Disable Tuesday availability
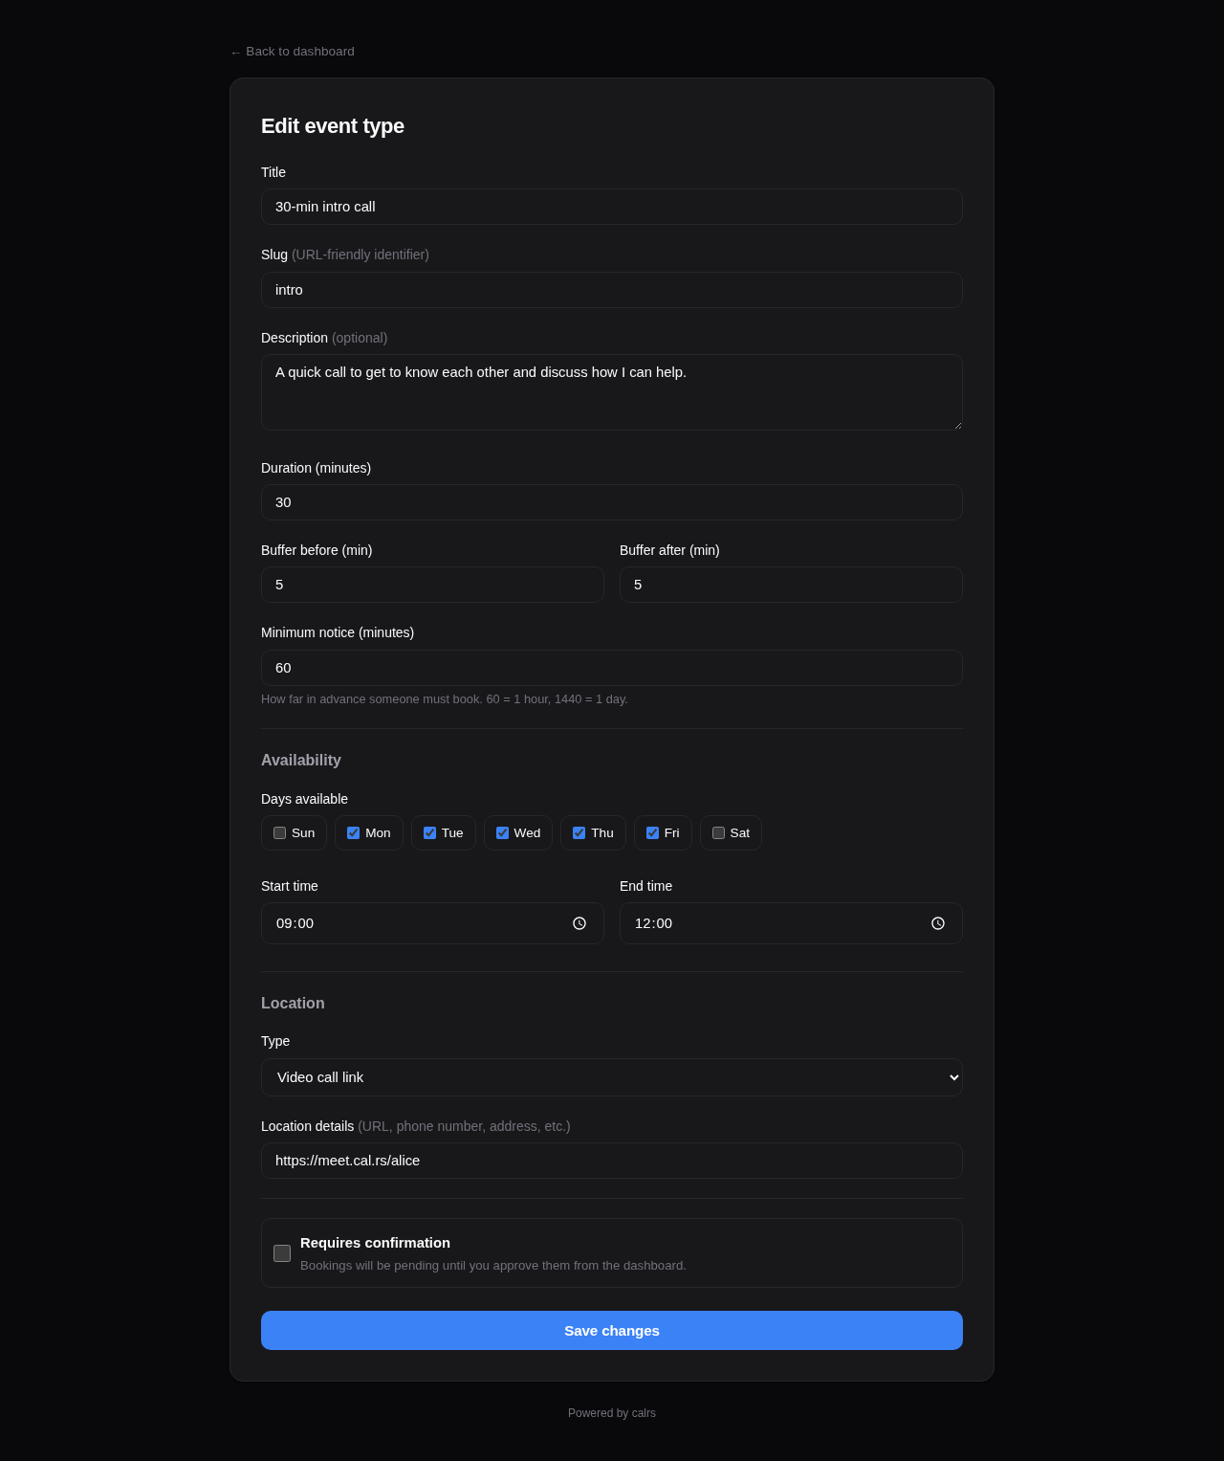 click(x=428, y=832)
